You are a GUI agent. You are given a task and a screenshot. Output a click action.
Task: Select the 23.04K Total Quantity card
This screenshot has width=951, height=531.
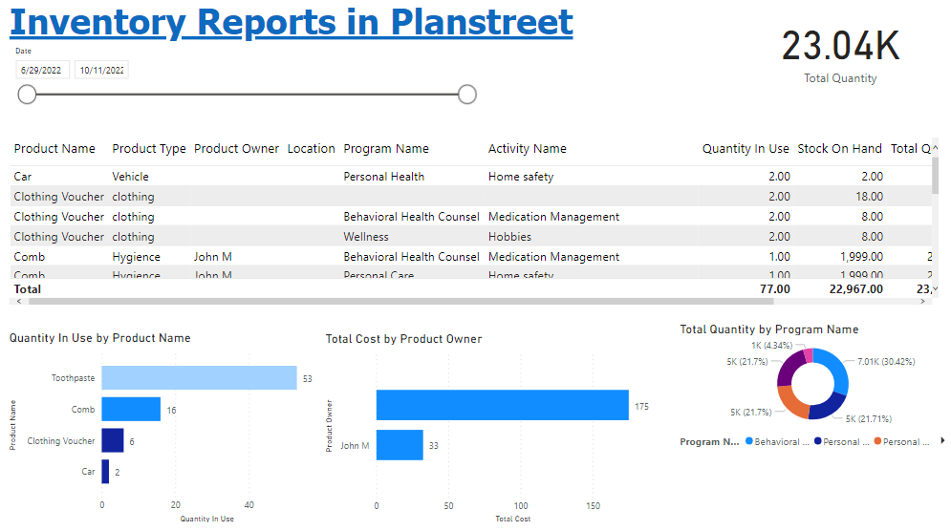[x=840, y=55]
